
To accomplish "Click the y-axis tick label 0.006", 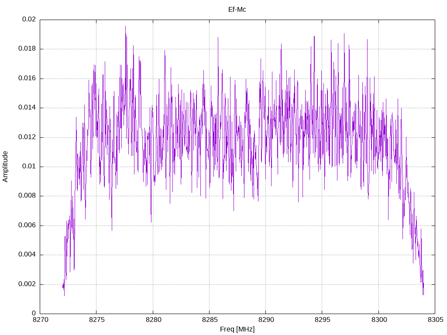I will [27, 226].
